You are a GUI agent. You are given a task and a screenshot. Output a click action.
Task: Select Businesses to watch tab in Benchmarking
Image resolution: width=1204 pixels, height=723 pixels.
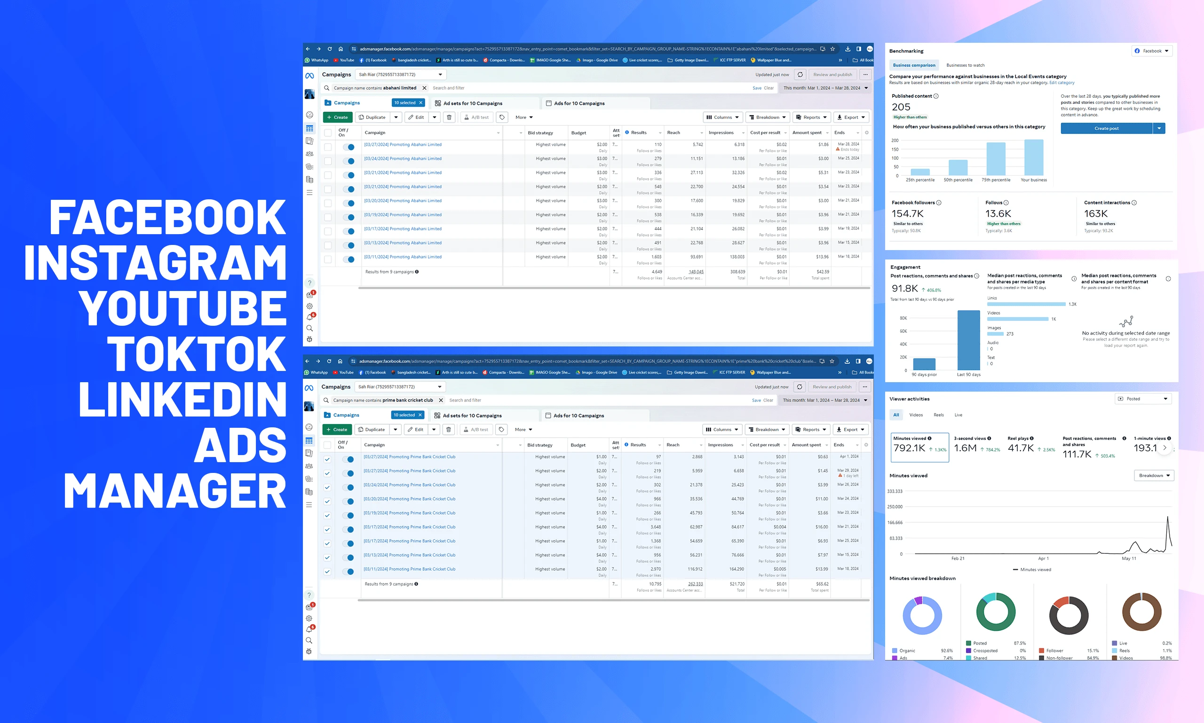tap(965, 65)
